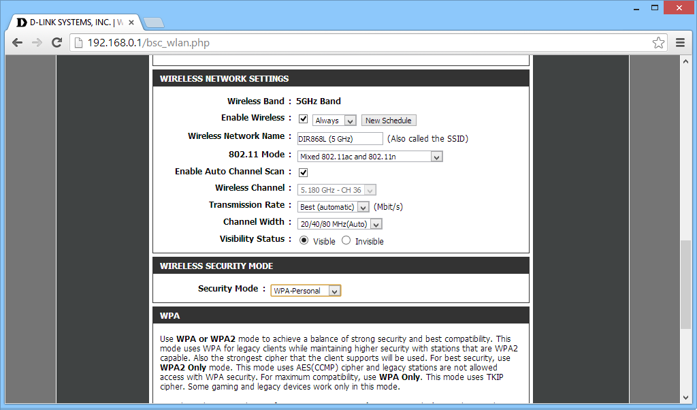
Task: Click the browser back arrow
Action: (18, 43)
